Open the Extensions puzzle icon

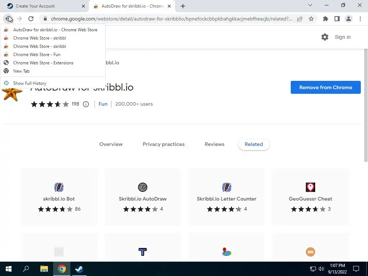point(326,19)
